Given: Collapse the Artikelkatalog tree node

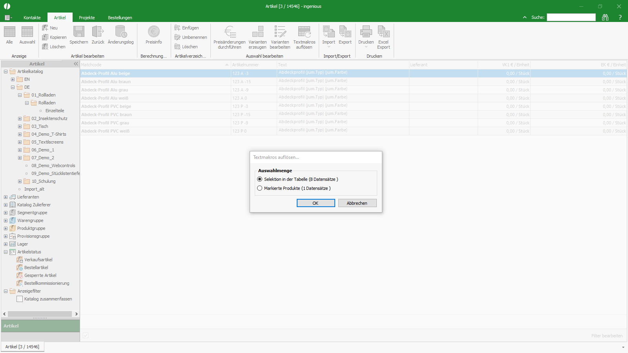Looking at the screenshot, I should [5, 71].
